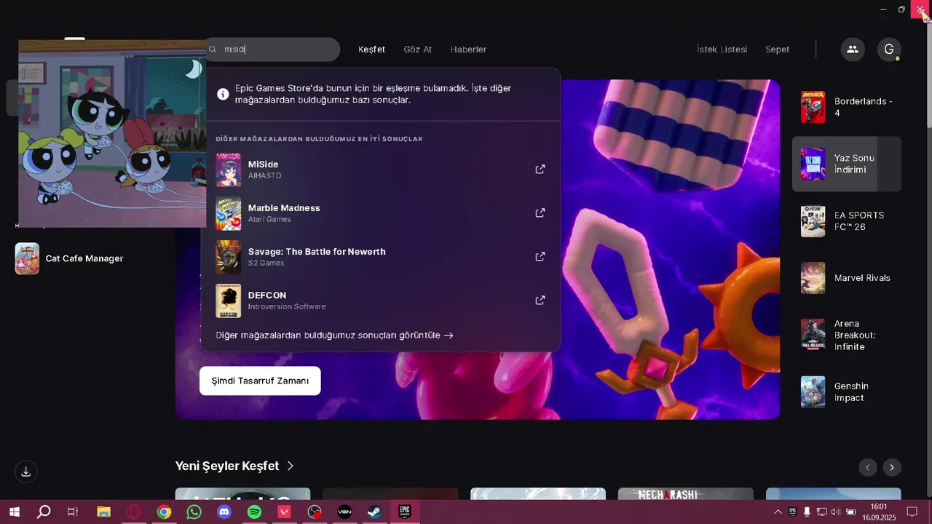Open İstek Listesi wishlist

pos(722,49)
